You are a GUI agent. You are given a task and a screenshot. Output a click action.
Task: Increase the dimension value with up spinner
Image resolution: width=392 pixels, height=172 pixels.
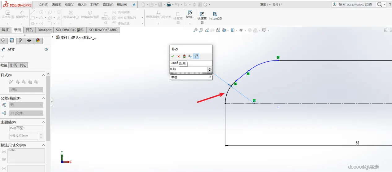click(210, 68)
